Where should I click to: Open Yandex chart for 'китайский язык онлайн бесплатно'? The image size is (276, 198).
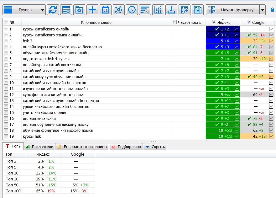237,83
